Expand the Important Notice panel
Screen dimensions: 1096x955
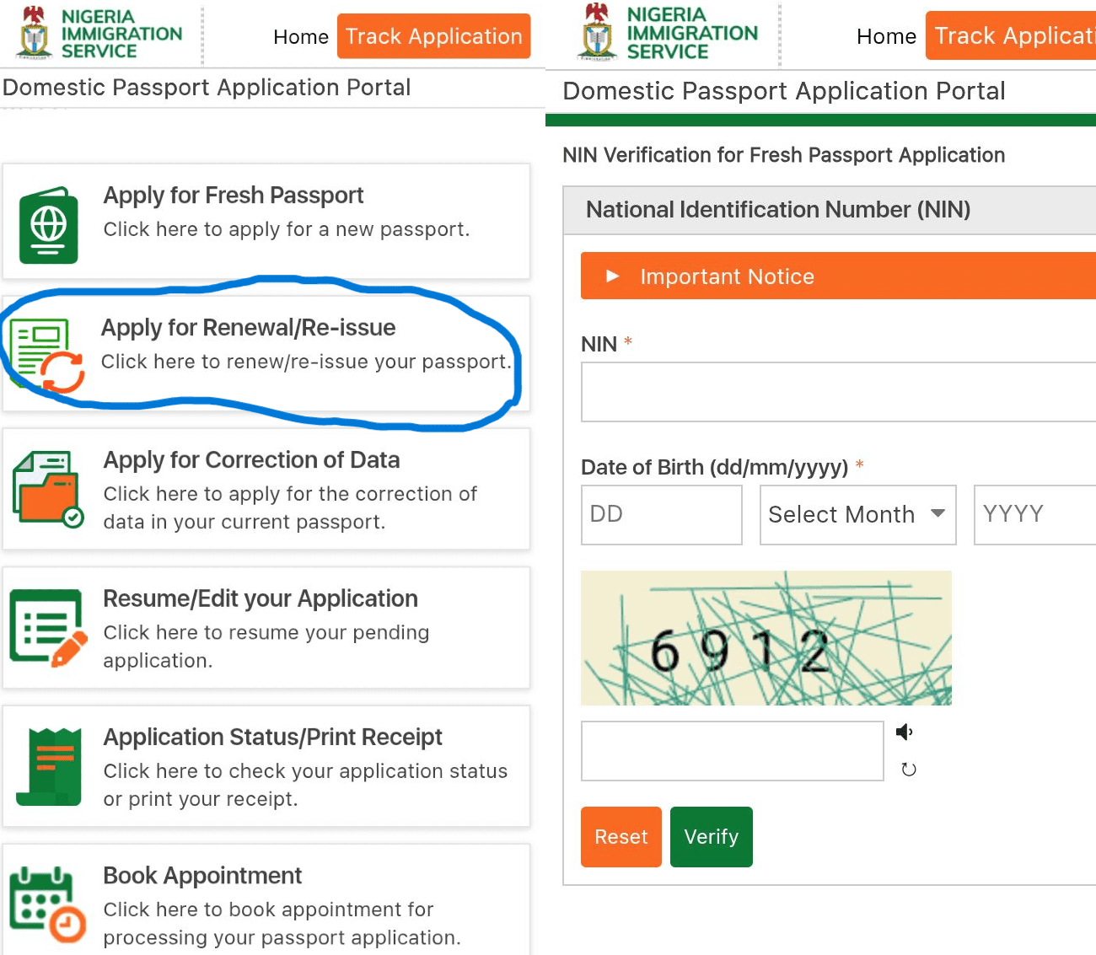tap(727, 276)
